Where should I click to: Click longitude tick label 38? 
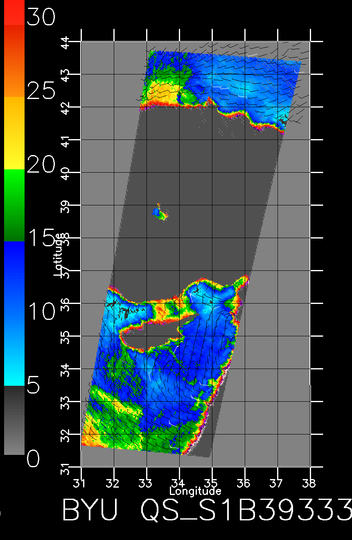(x=309, y=483)
